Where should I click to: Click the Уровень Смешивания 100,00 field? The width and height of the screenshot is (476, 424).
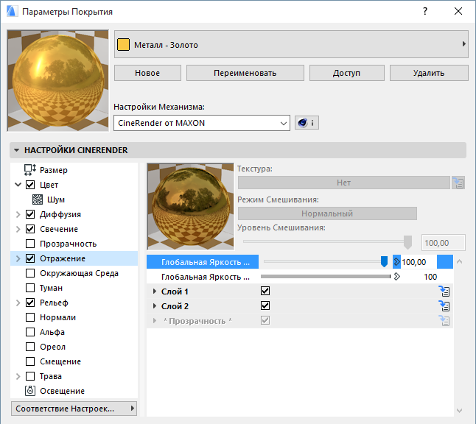444,243
